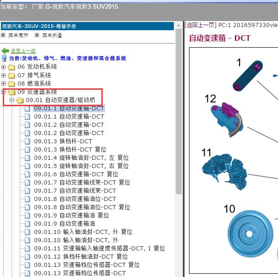
Task: Expand the 08 燃油系统 tree node
Action: 3,83
